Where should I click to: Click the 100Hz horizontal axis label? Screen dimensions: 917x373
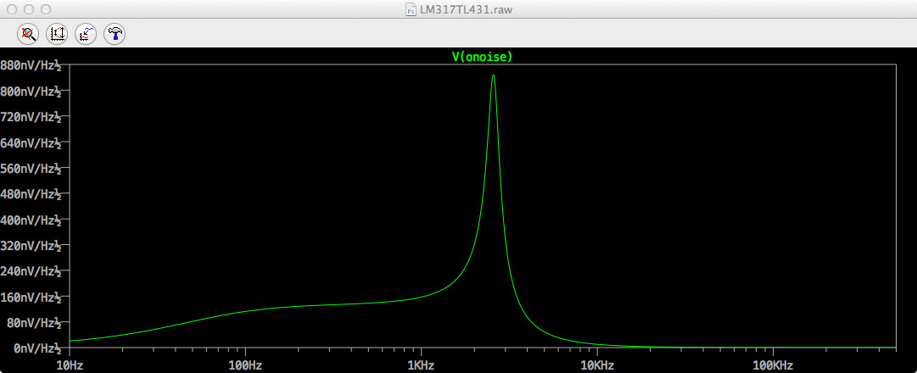coord(245,366)
